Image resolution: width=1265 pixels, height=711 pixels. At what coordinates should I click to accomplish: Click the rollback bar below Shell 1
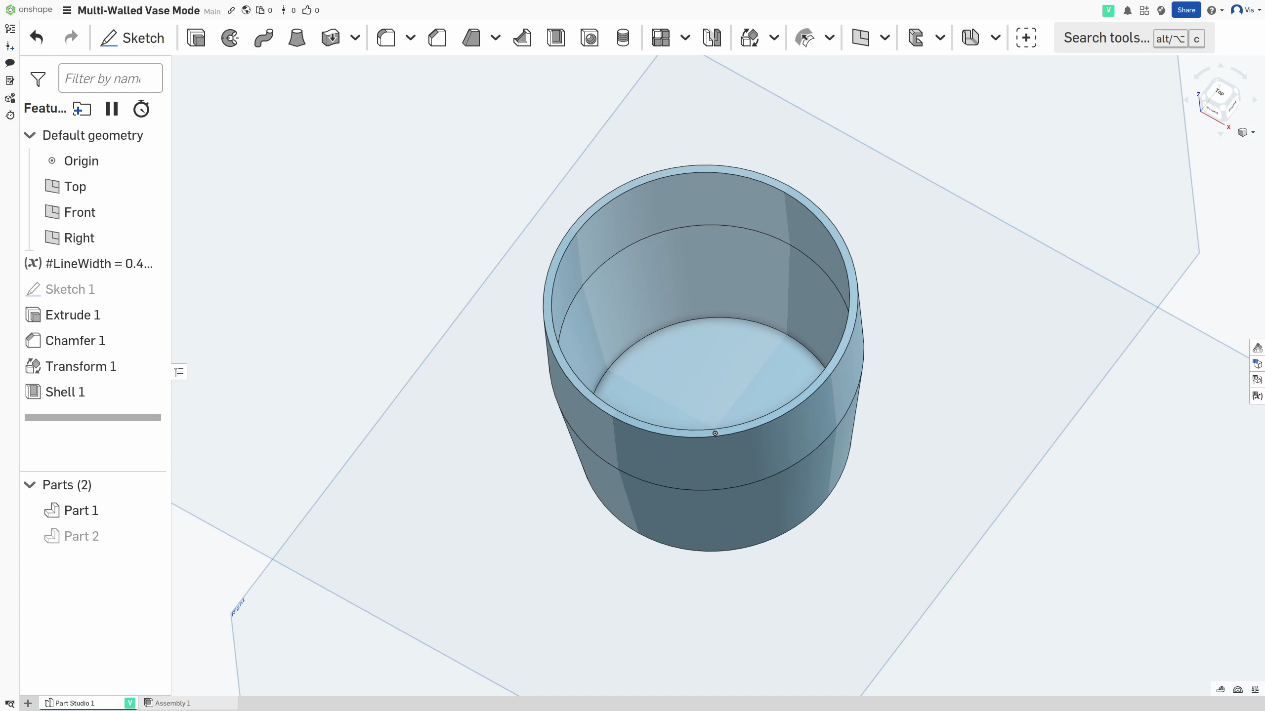93,418
